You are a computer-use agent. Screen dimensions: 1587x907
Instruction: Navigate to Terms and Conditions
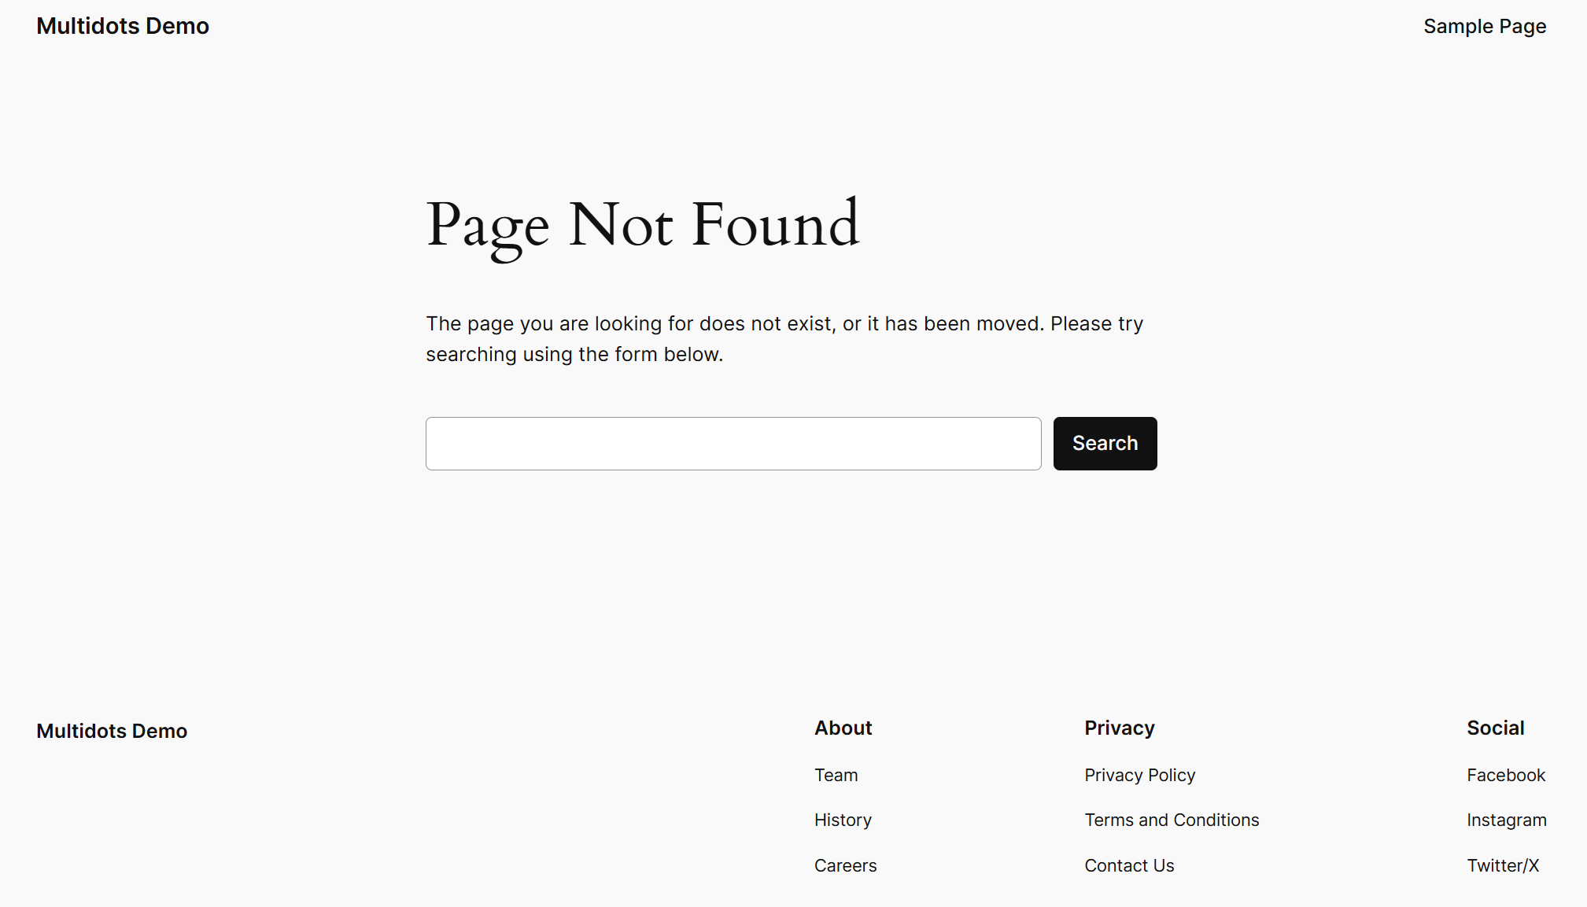tap(1172, 820)
